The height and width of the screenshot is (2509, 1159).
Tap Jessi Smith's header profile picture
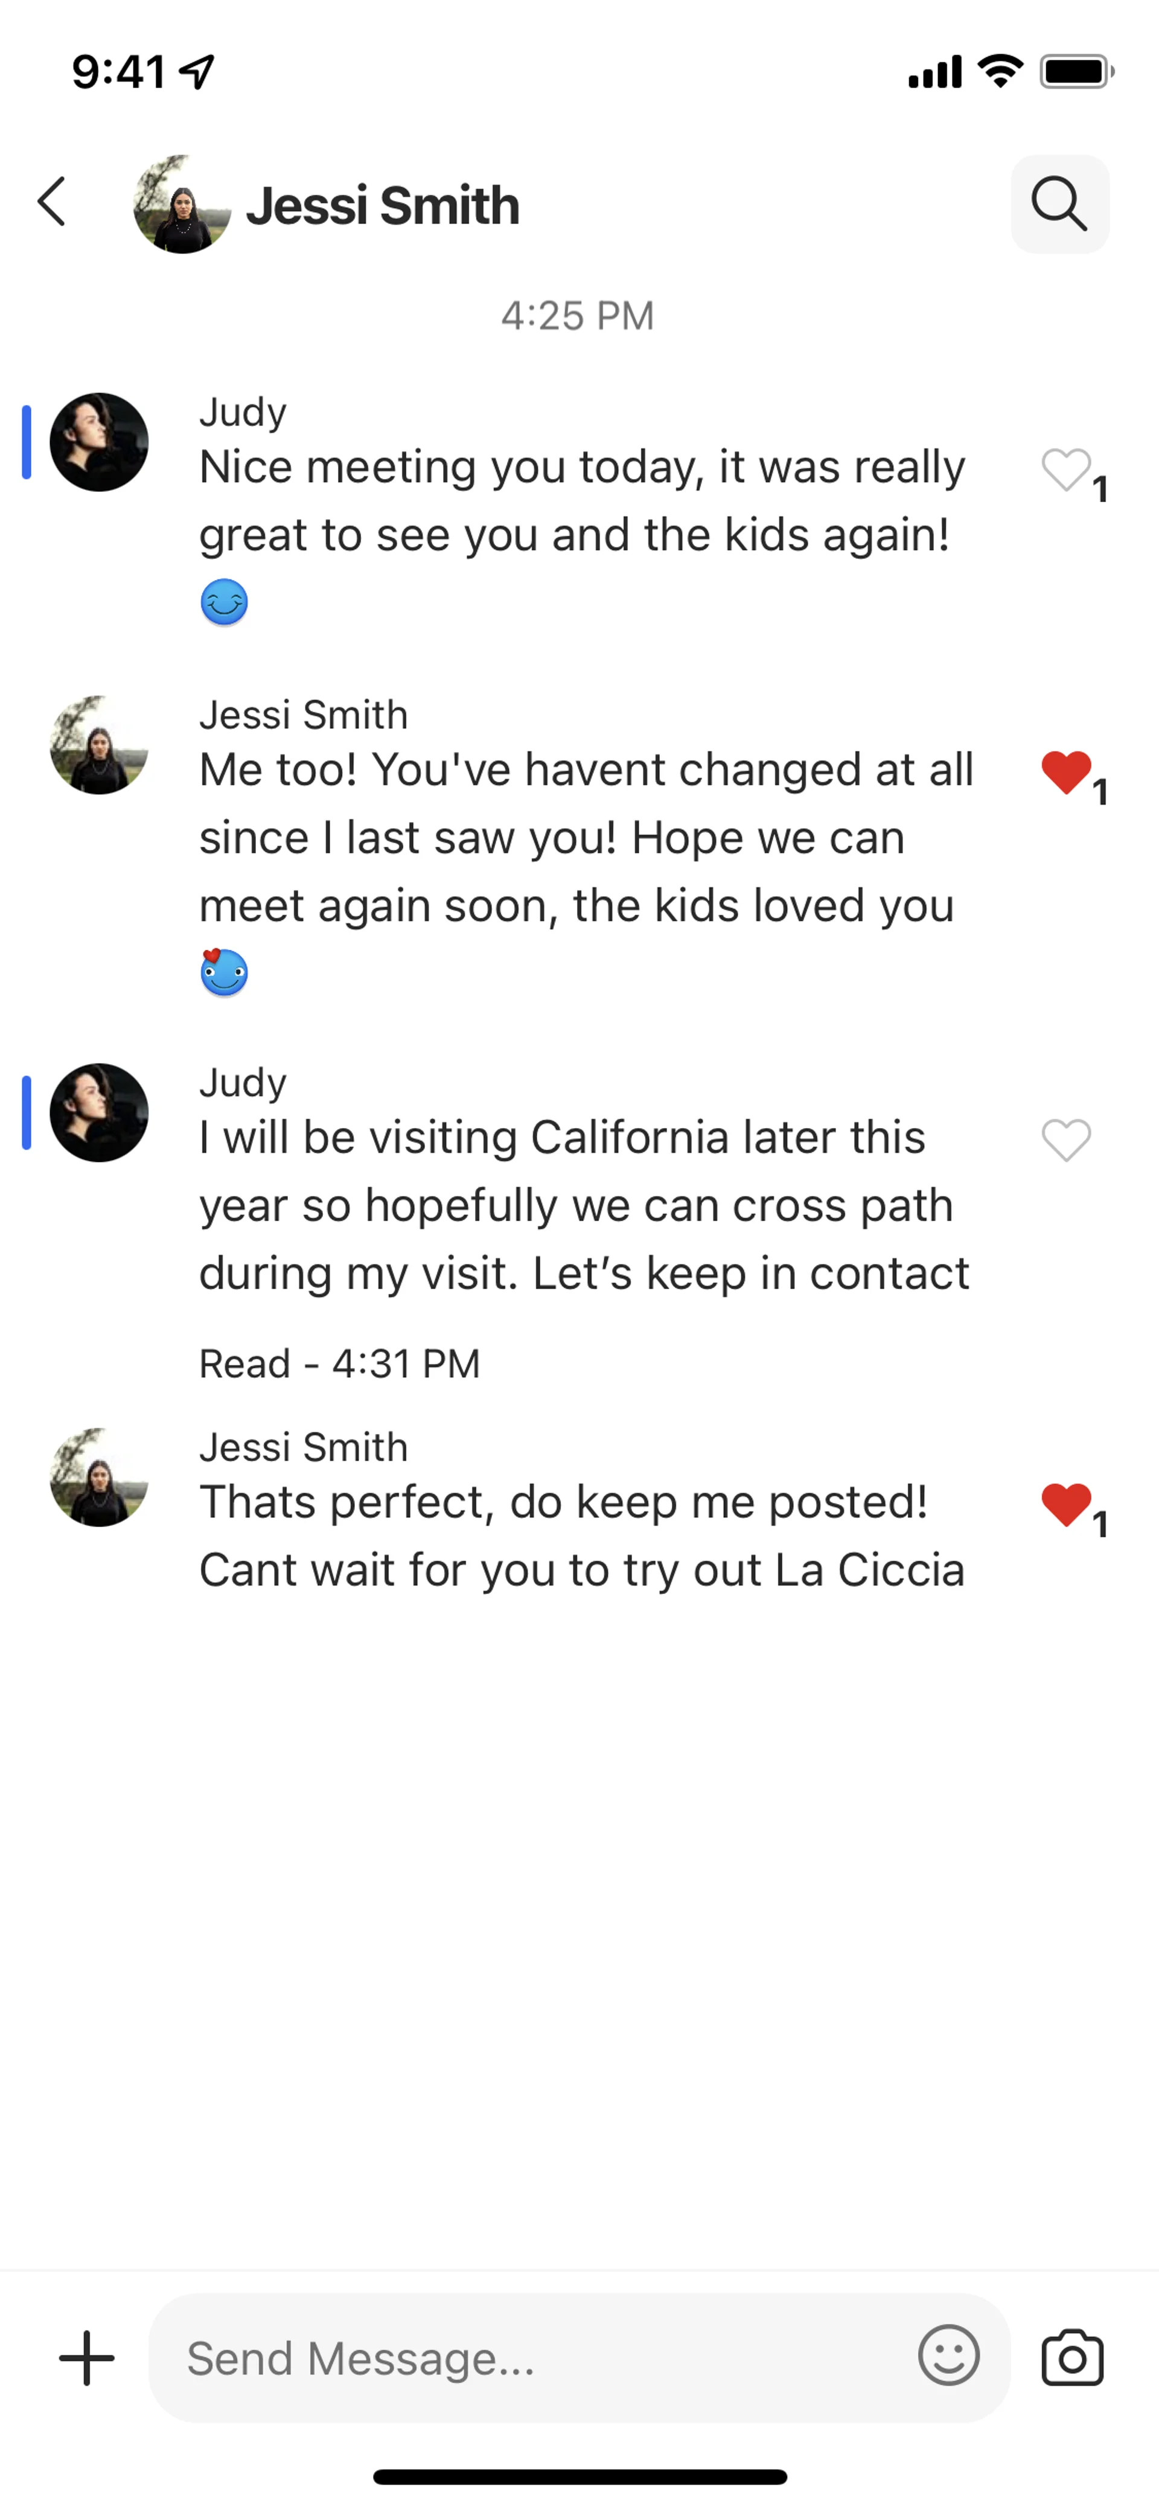pyautogui.click(x=182, y=205)
